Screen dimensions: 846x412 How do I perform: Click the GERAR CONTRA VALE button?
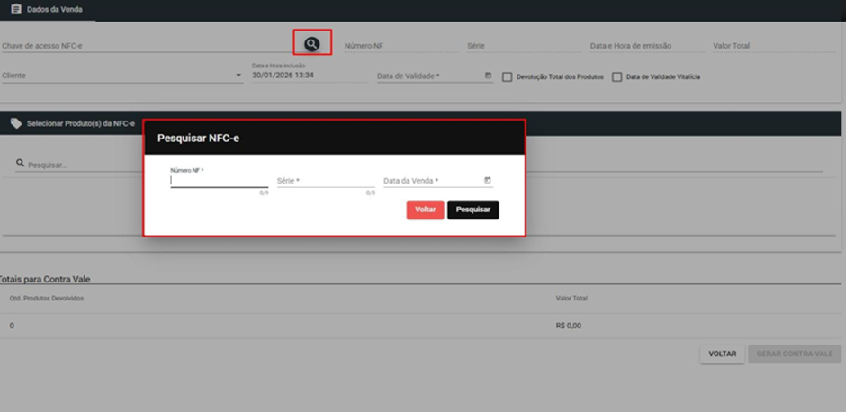[795, 354]
